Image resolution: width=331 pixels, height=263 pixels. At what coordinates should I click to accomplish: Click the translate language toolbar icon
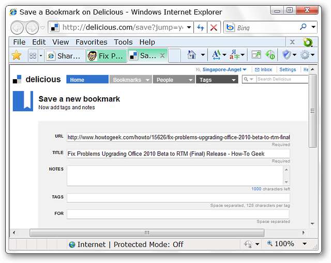pos(234,55)
